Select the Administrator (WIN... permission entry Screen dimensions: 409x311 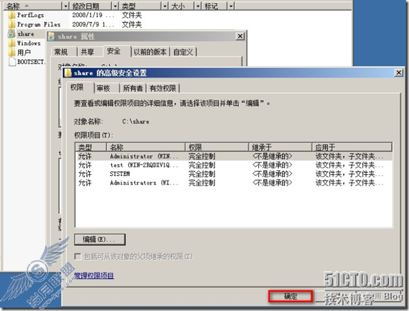point(234,156)
